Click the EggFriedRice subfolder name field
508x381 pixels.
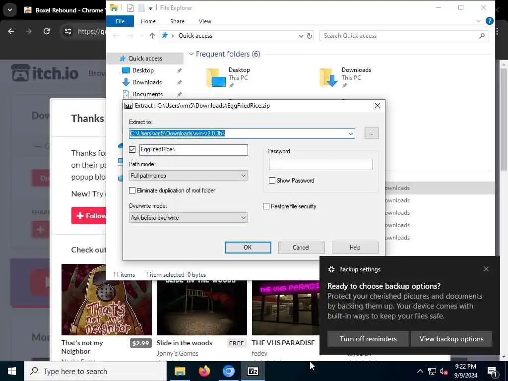193,150
